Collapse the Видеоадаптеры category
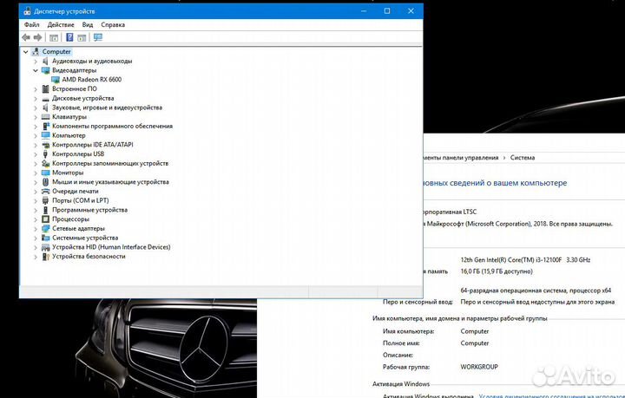The image size is (625, 398). click(36, 70)
